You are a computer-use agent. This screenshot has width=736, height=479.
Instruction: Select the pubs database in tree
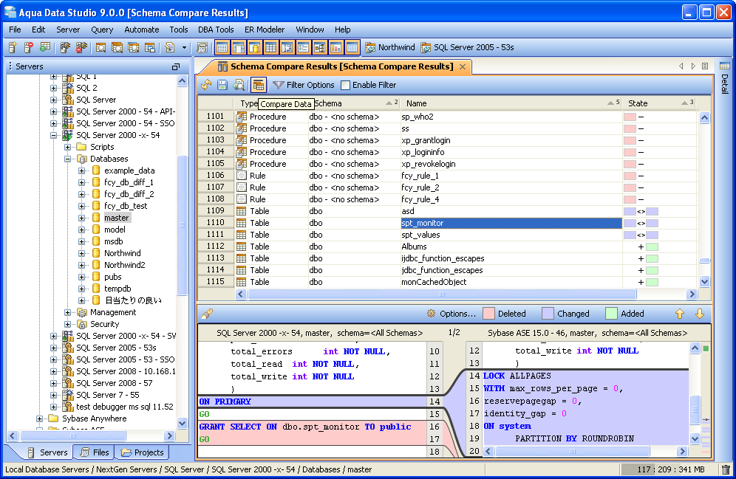tap(112, 277)
